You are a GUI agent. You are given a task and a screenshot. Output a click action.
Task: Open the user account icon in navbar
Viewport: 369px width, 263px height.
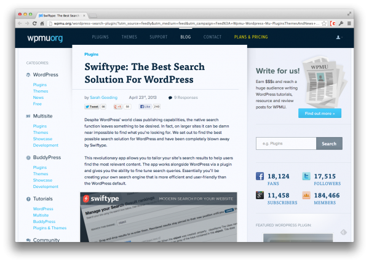[339, 37]
